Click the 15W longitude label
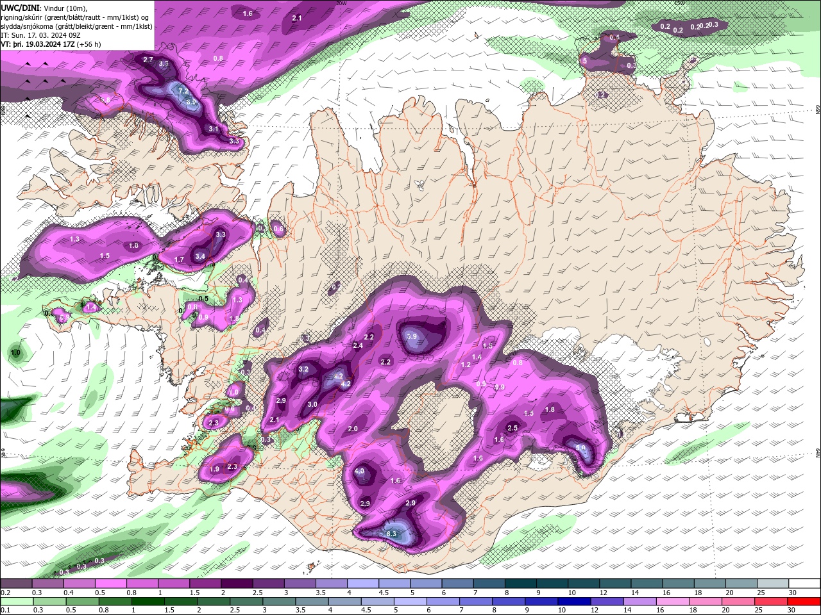The height and width of the screenshot is (615, 821). tap(681, 3)
